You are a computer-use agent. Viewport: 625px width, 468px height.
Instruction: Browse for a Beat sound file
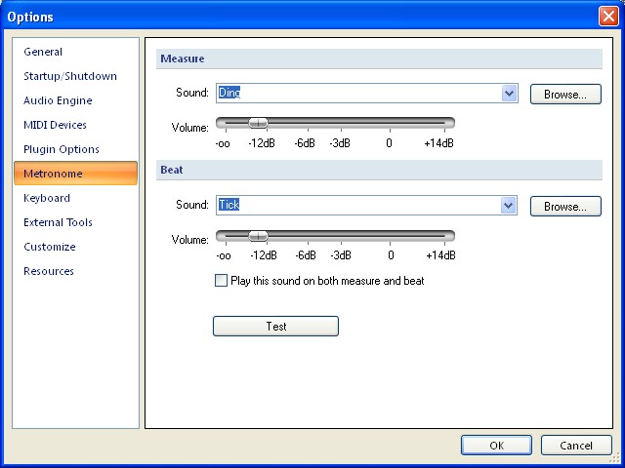coord(565,206)
